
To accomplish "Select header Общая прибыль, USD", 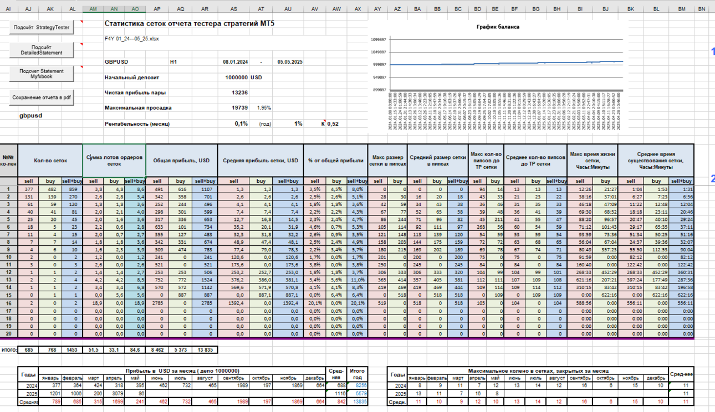I will click(x=182, y=161).
